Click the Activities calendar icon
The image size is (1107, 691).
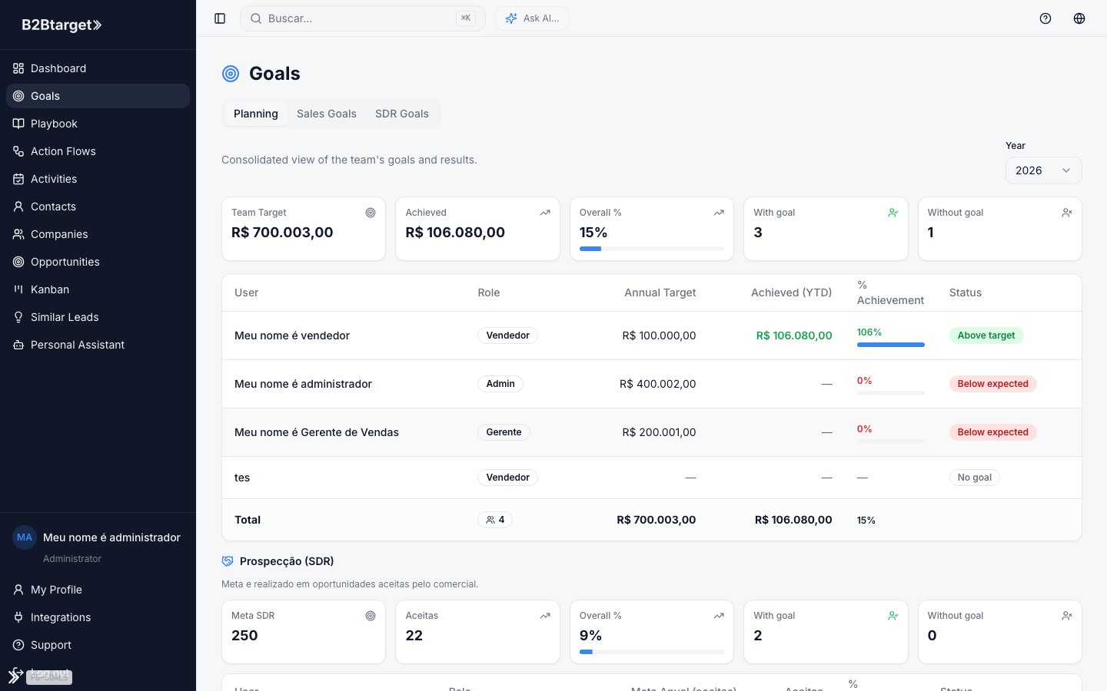(18, 179)
